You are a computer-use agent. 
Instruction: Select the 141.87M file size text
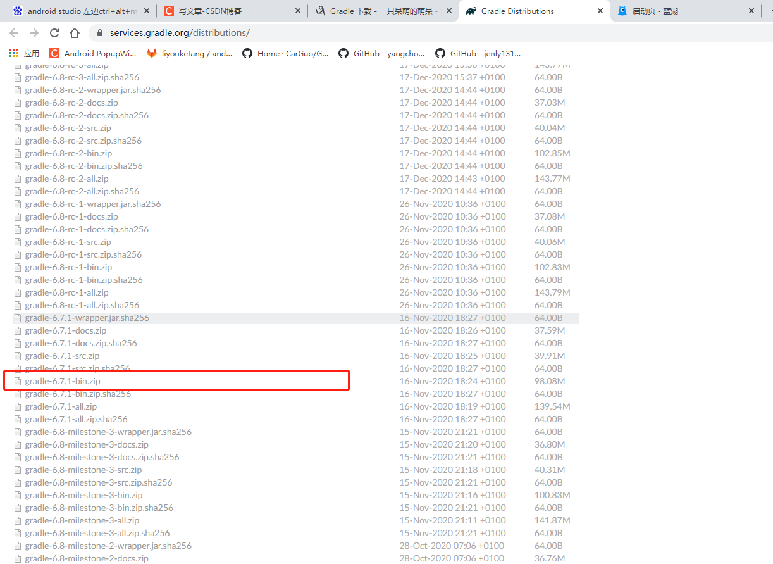[552, 520]
